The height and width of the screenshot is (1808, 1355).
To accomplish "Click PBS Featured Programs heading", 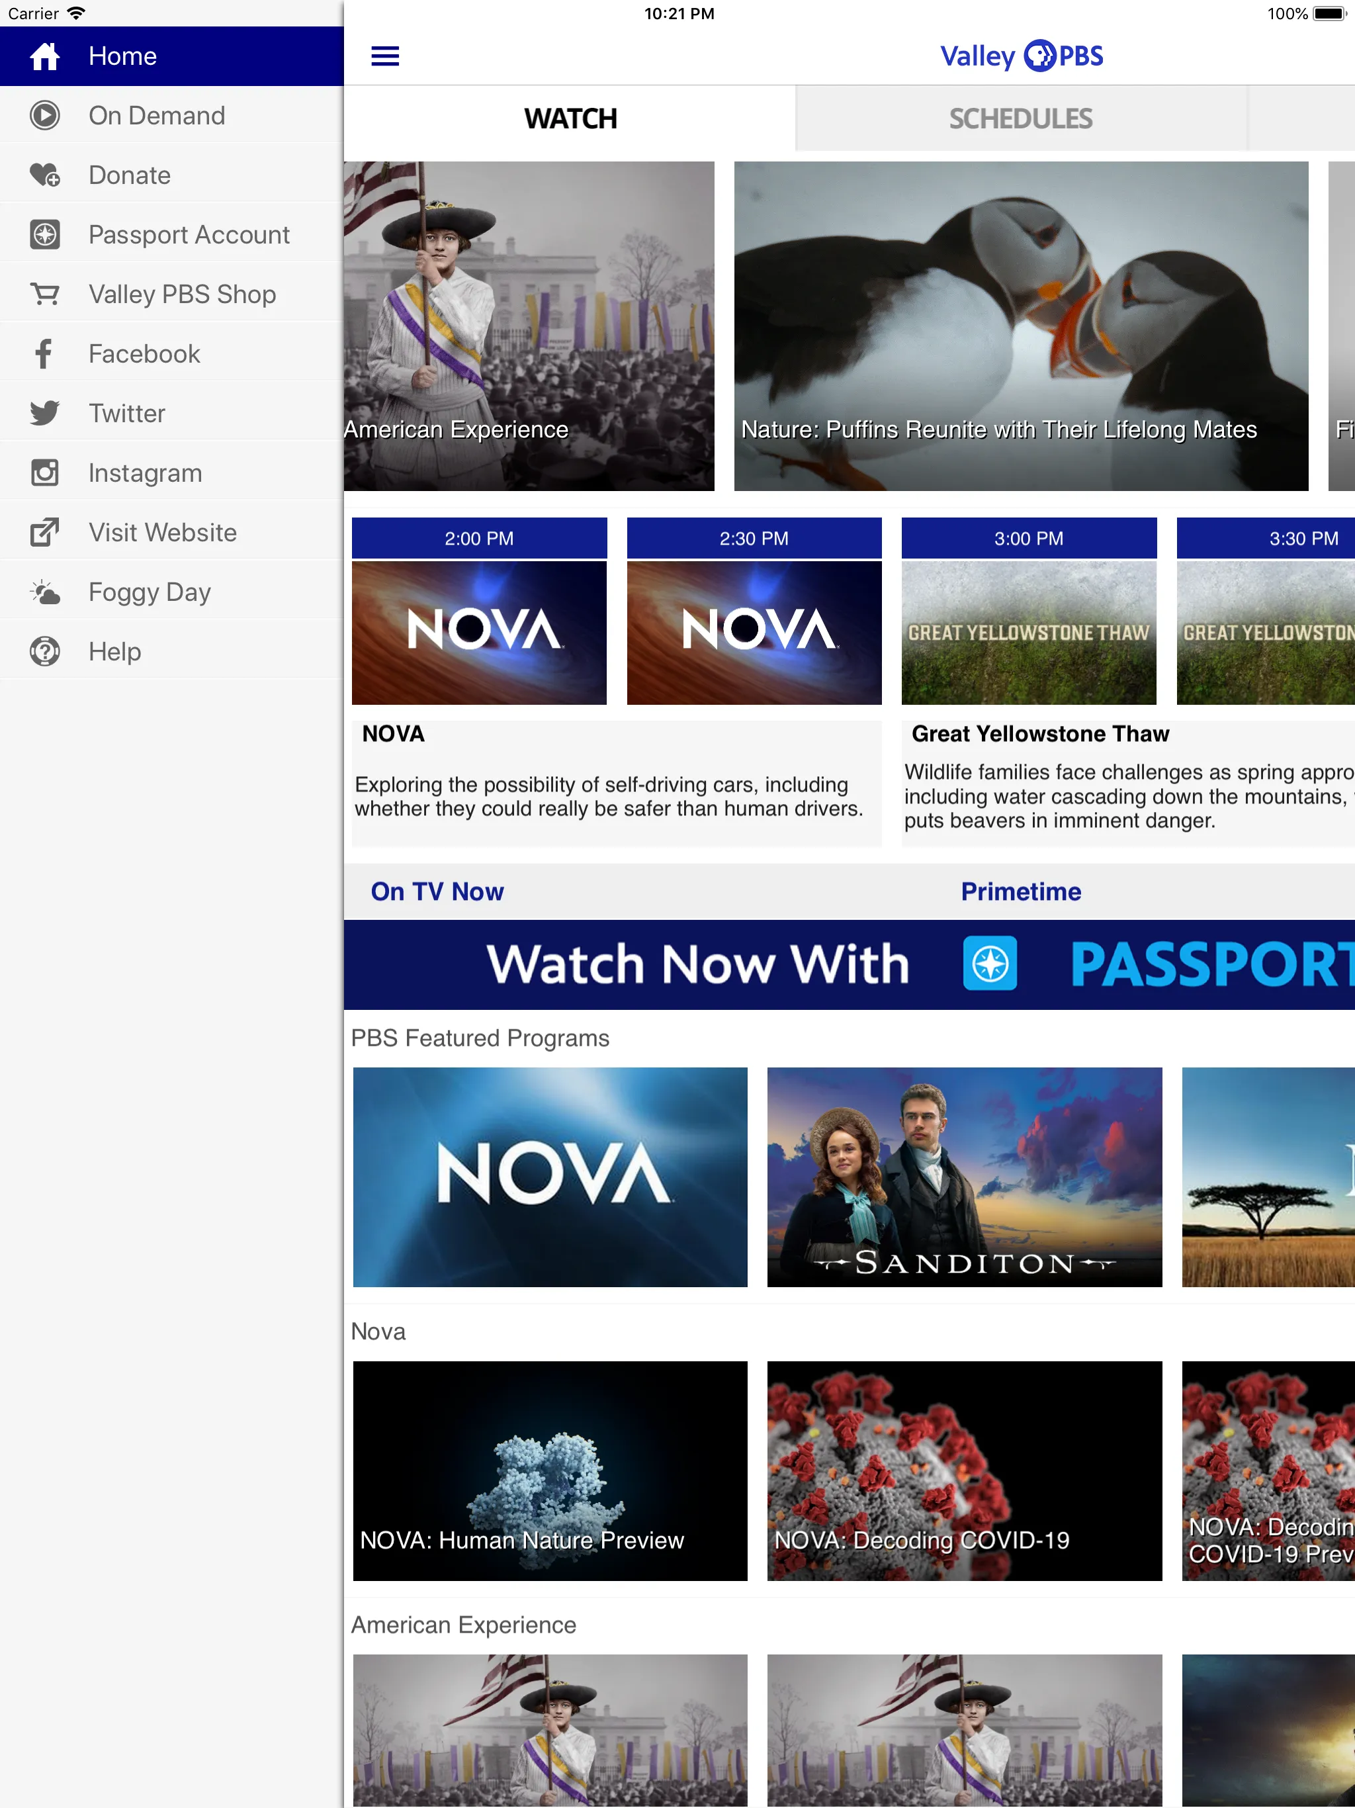I will (480, 1038).
